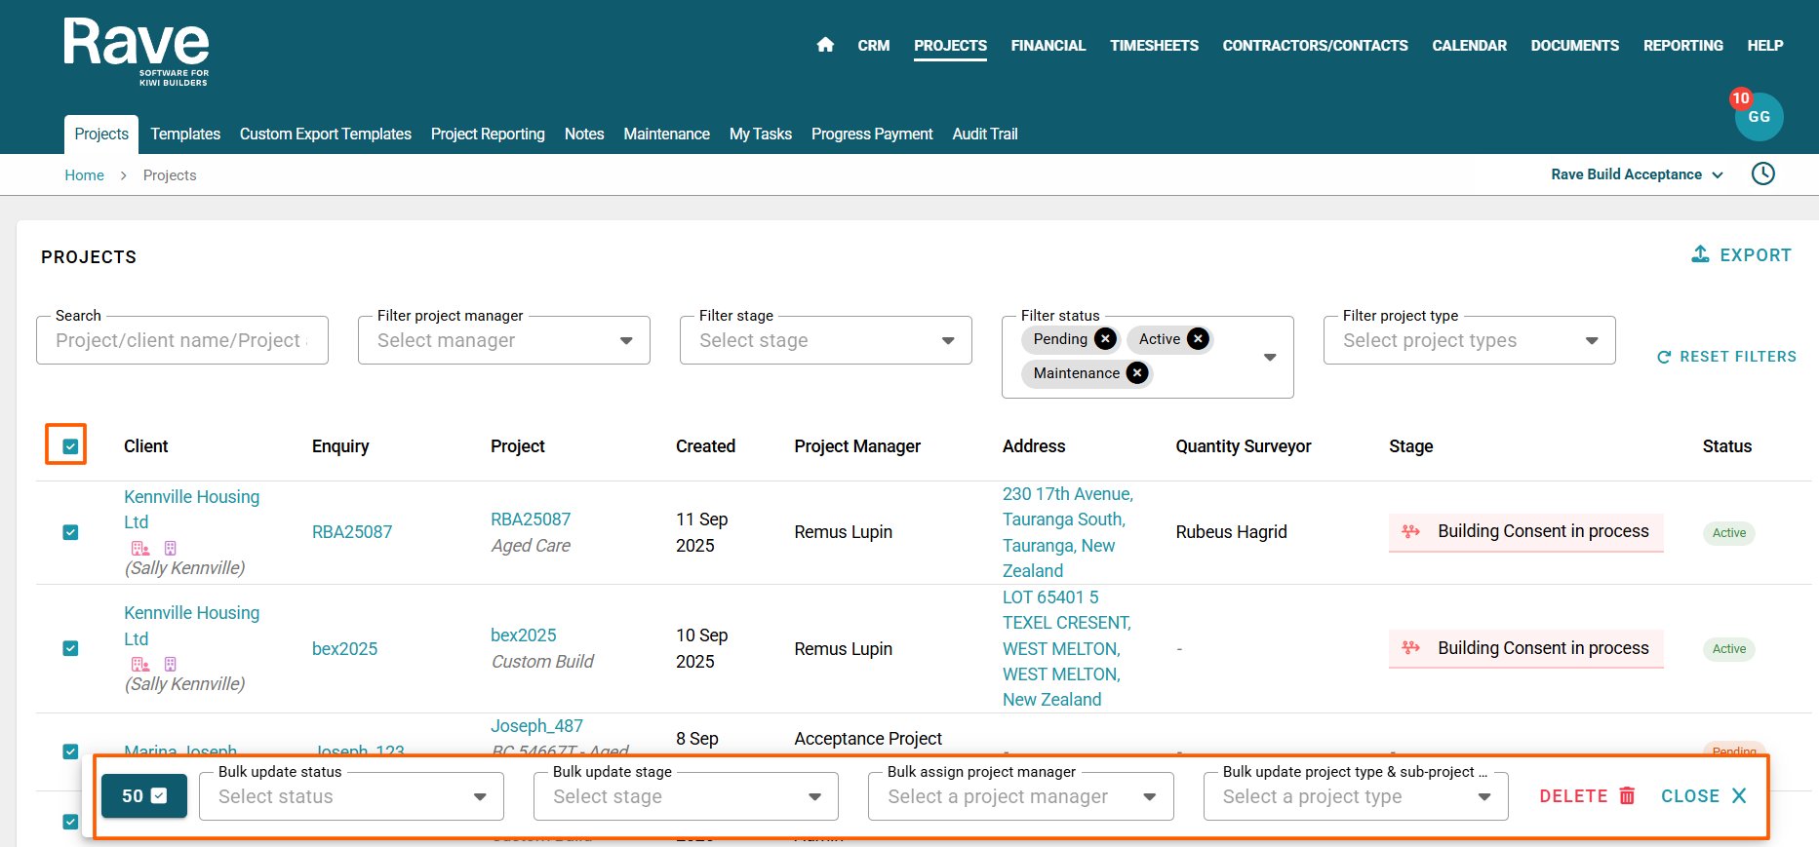Switch to the Progress Payment tab

[x=871, y=135]
